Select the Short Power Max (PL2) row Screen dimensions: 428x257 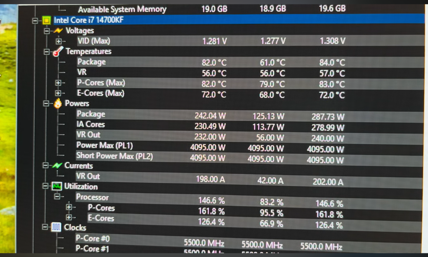click(x=249, y=158)
